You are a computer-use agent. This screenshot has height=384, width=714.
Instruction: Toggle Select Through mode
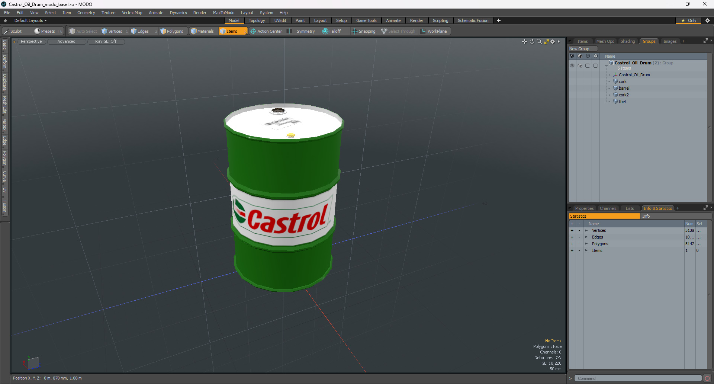[398, 31]
